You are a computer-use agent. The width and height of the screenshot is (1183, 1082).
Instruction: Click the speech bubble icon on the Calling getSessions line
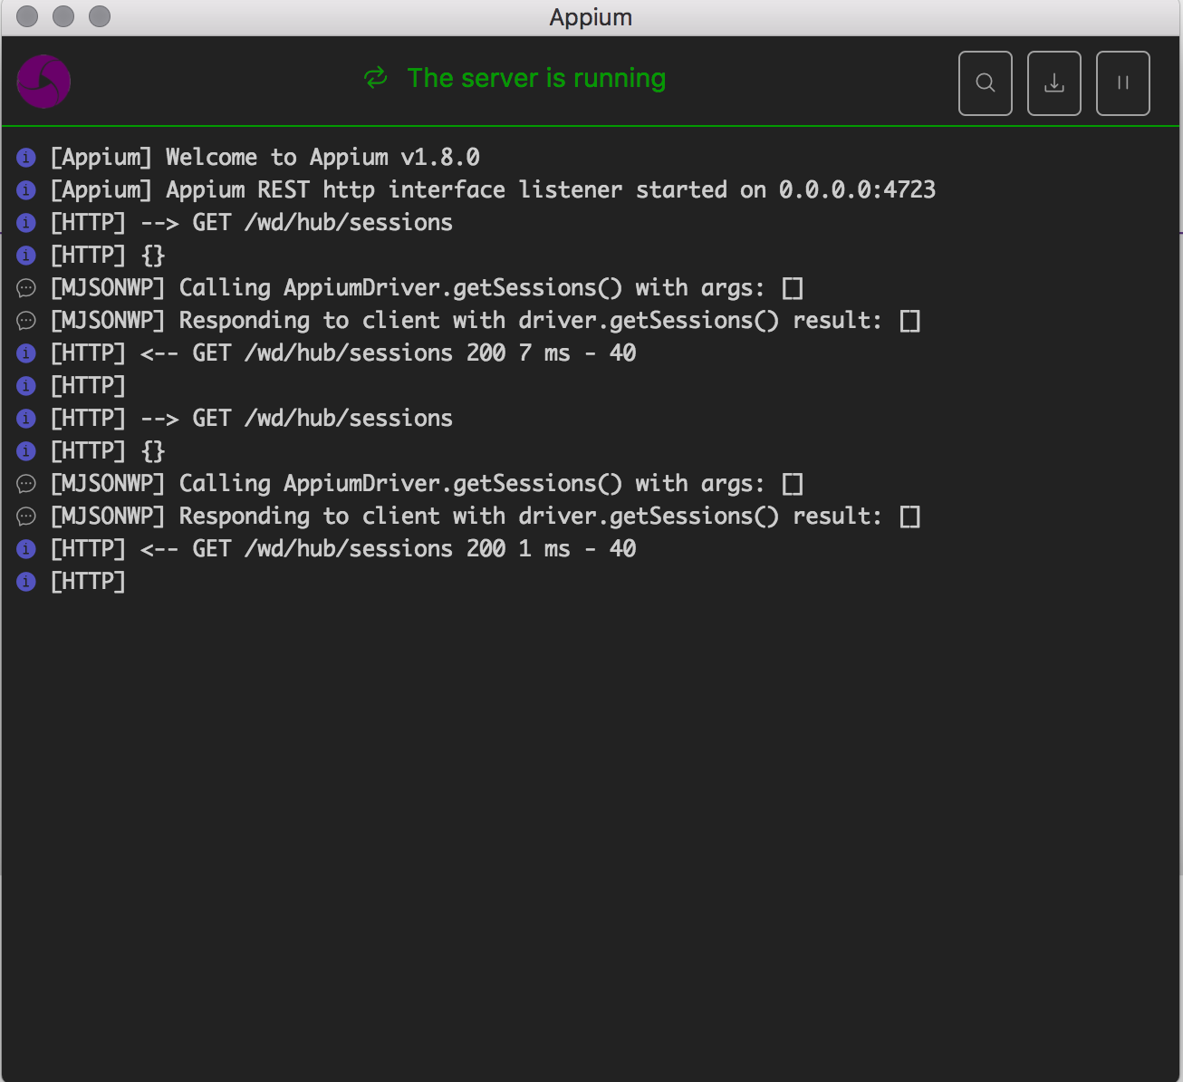(25, 287)
